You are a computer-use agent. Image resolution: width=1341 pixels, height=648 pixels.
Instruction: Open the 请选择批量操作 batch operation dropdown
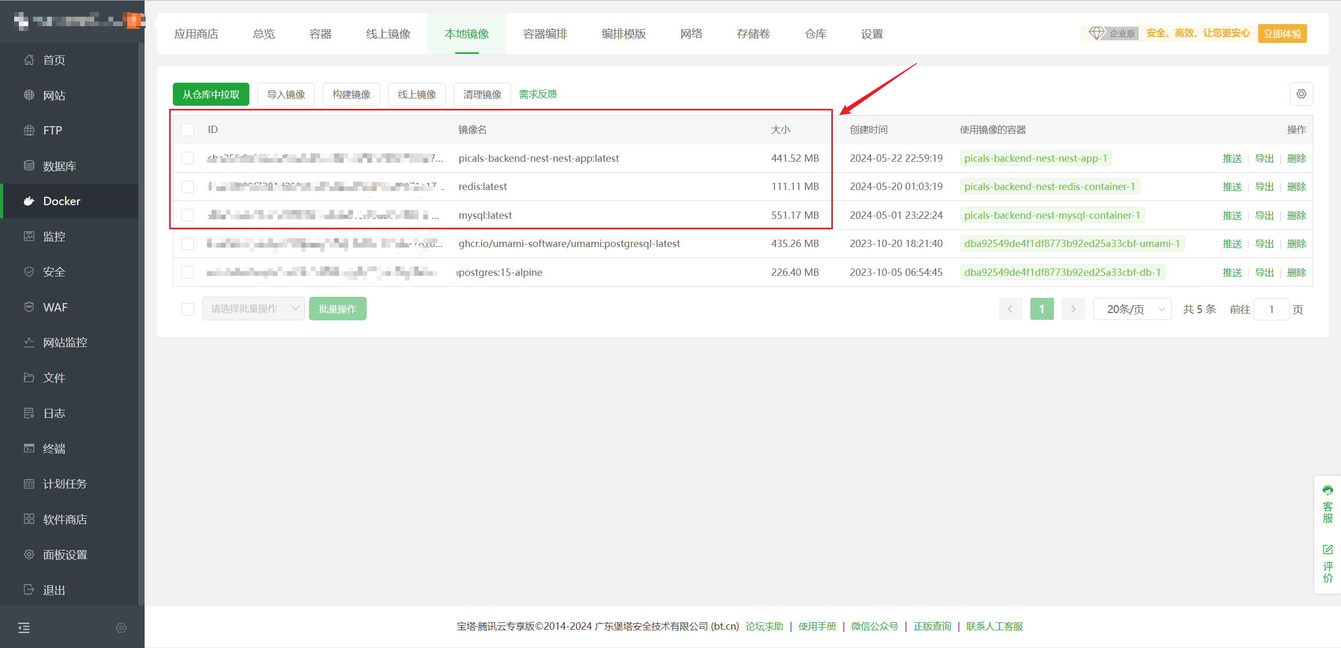click(254, 308)
